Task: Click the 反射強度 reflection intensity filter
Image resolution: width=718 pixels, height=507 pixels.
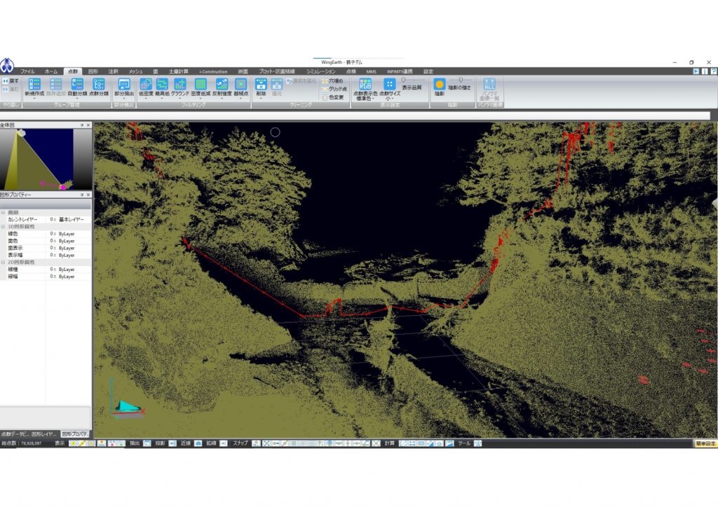Action: tap(221, 85)
